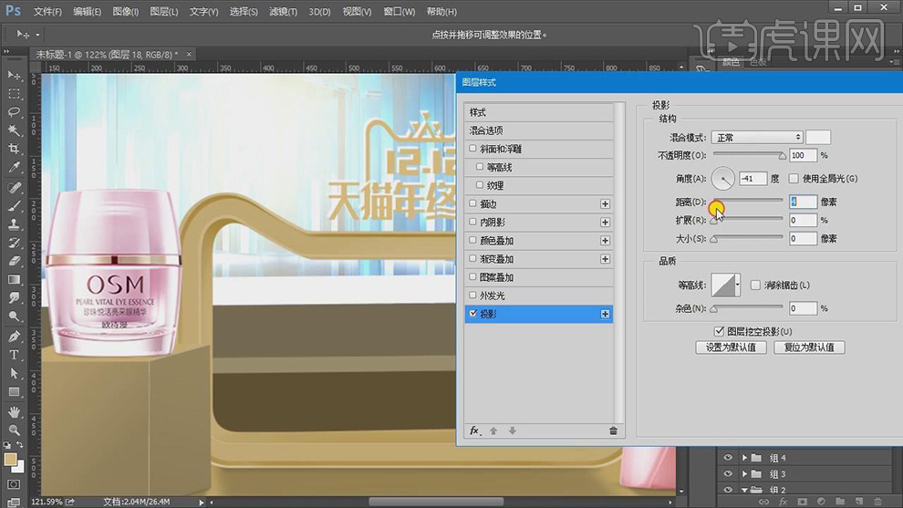Click the 角度 angle input field

pos(752,179)
